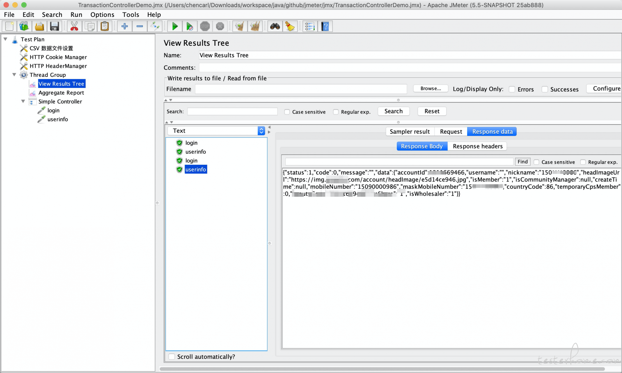Switch to Response data tab
Viewport: 622px width, 373px height.
[492, 131]
